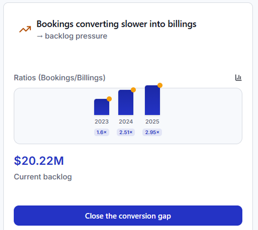
Task: Select the 2024 blue bar
Action: 126,103
